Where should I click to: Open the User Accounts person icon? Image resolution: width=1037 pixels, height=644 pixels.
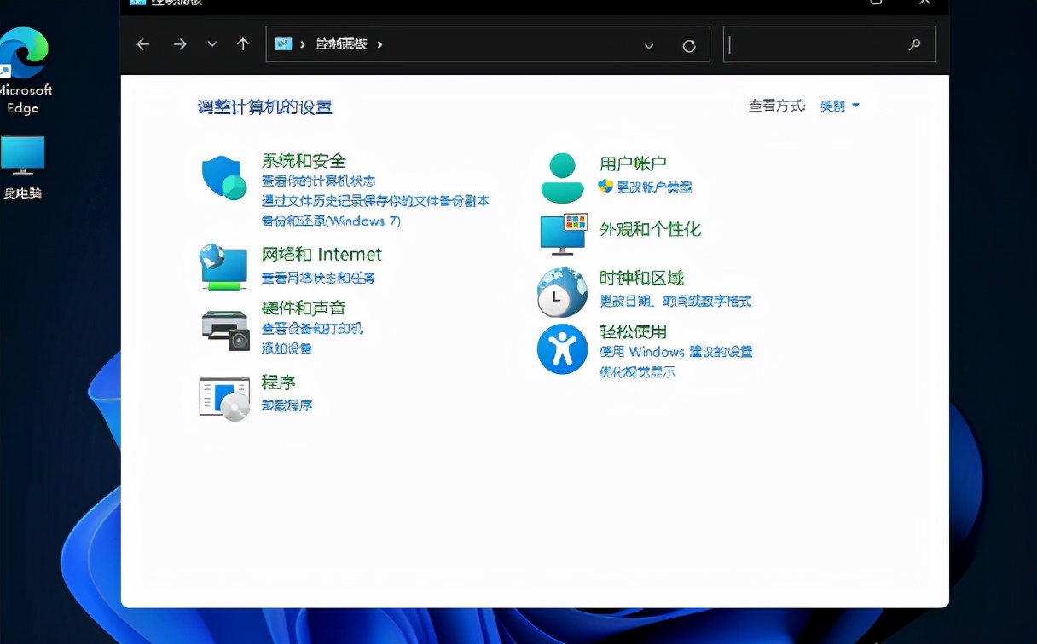pos(562,178)
